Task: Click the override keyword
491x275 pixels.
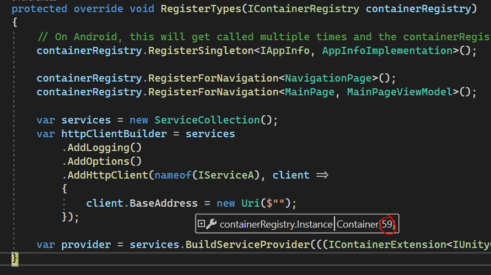Action: tap(98, 9)
